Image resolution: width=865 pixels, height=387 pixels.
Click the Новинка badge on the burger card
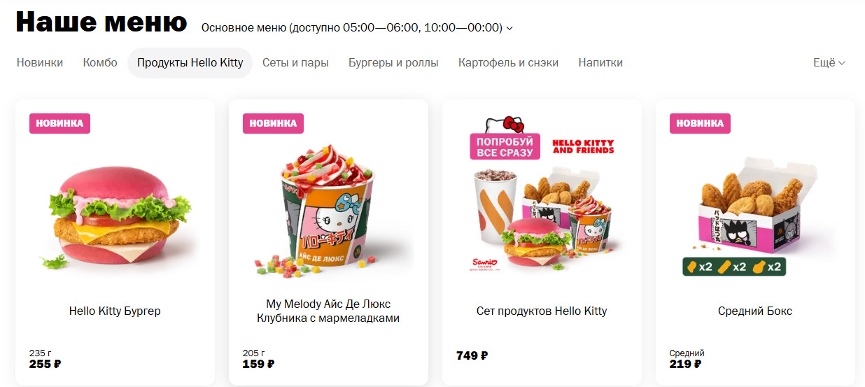coord(59,123)
